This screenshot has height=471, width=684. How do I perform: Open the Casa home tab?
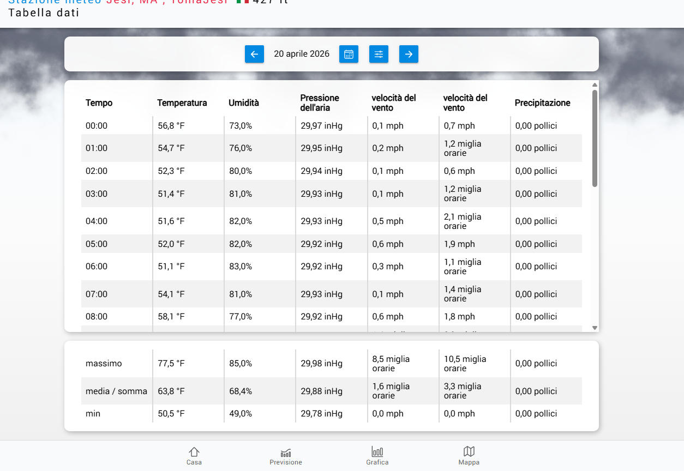(x=194, y=456)
